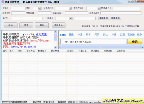
Task: Click the 添加 button
Action: (x=11, y=25)
